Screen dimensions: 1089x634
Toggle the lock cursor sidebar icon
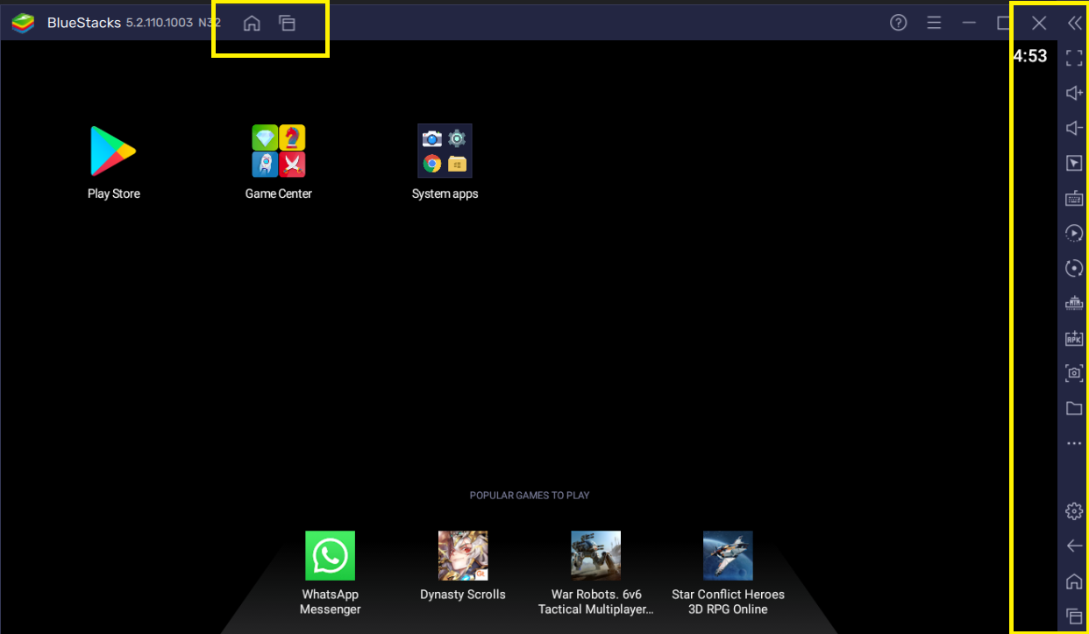[1073, 164]
